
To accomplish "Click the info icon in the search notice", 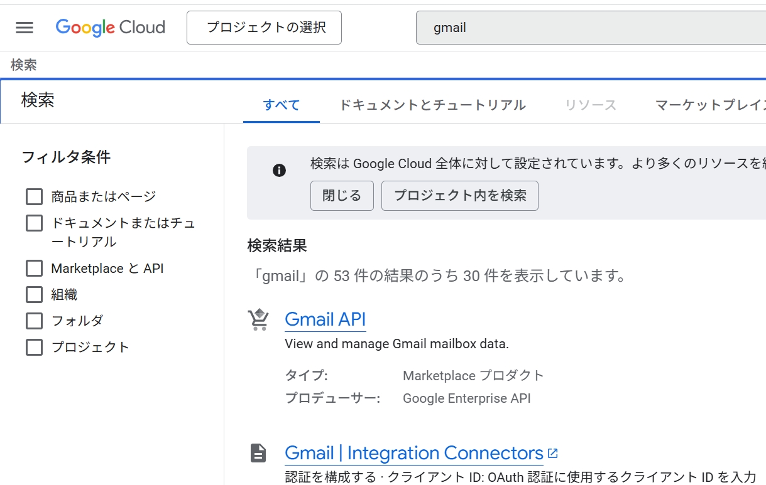I will tap(280, 171).
